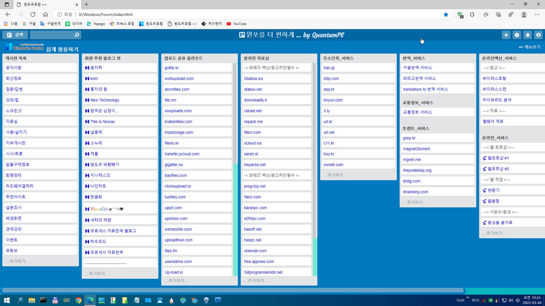
Task: Click scrollbar of 업로드 공유 클라우드 list
Action: pyautogui.click(x=235, y=114)
